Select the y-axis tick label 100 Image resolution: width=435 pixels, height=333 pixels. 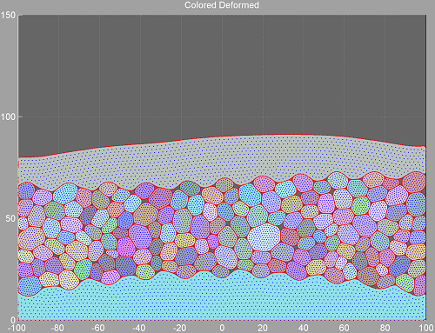8,117
